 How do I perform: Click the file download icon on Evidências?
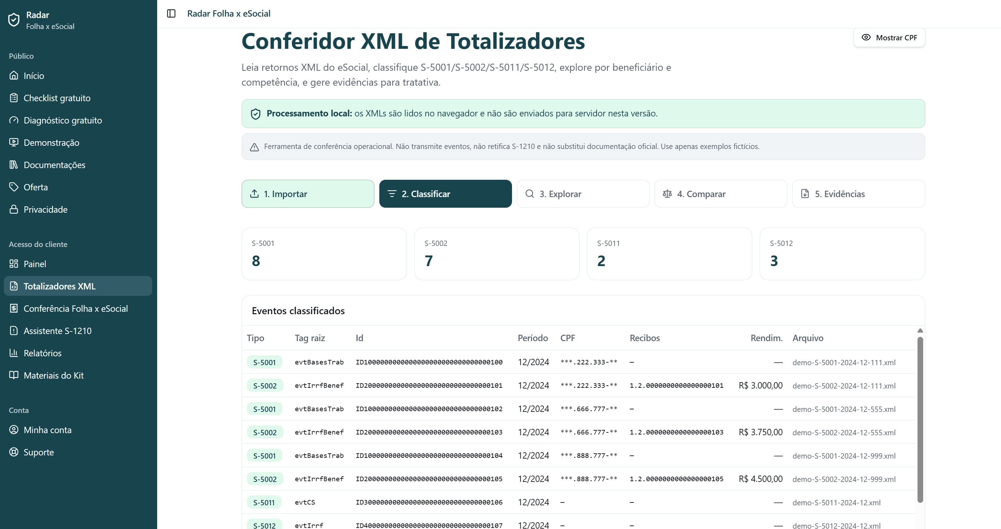805,194
